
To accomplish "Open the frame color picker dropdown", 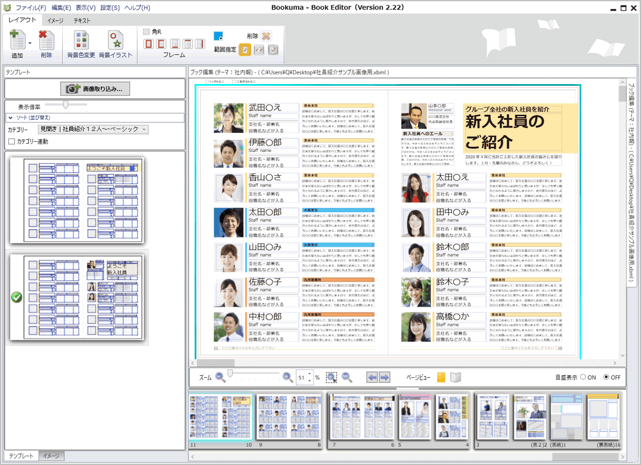I will click(219, 37).
